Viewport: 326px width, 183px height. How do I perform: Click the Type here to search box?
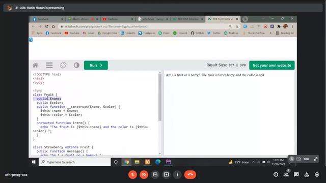click(75, 162)
